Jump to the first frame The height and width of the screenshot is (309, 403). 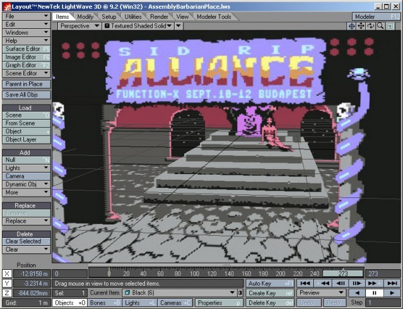pyautogui.click(x=306, y=283)
